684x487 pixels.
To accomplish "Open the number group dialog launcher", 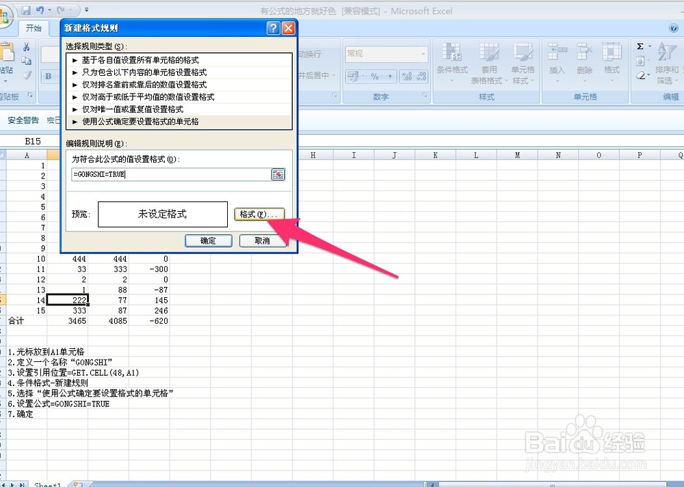I will click(425, 96).
